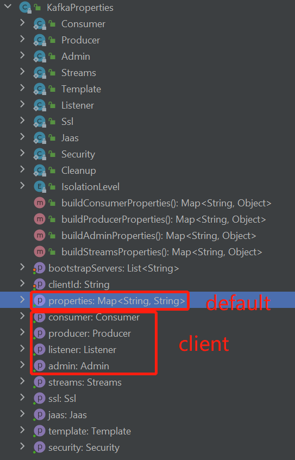Click the KafkaProperties class icon

pyautogui.click(x=25, y=8)
